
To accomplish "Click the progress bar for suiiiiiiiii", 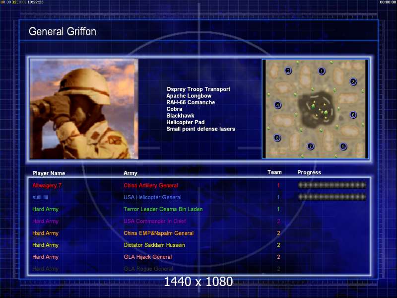I will click(332, 197).
